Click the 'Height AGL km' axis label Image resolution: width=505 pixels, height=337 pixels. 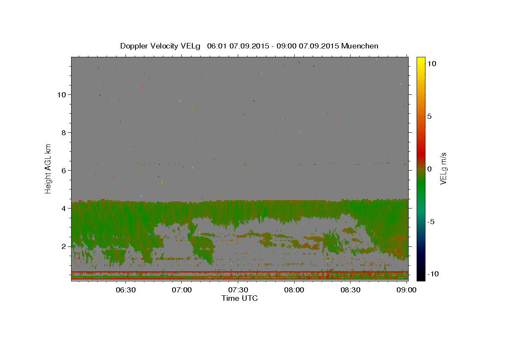48,169
